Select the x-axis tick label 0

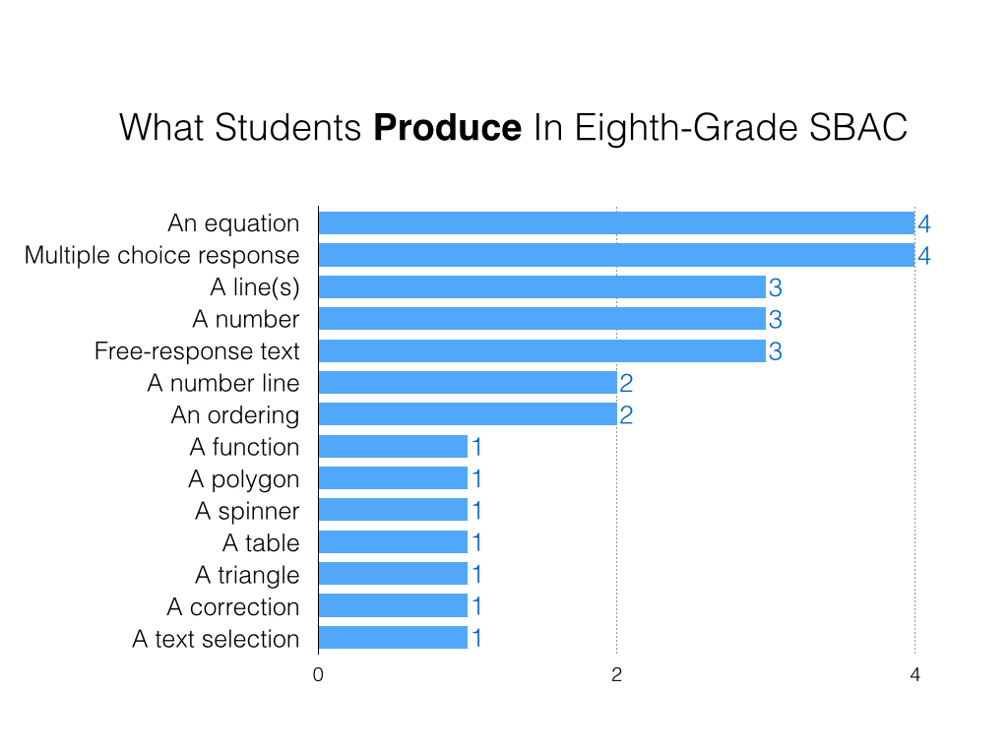click(318, 675)
